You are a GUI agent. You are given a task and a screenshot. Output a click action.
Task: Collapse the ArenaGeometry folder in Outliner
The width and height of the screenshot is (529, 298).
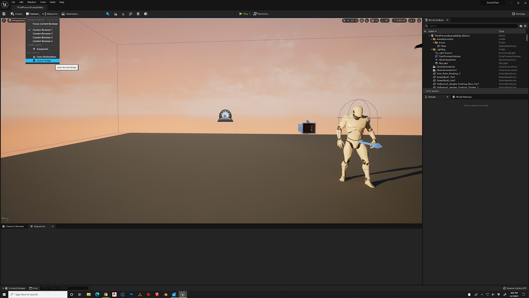pos(432,39)
